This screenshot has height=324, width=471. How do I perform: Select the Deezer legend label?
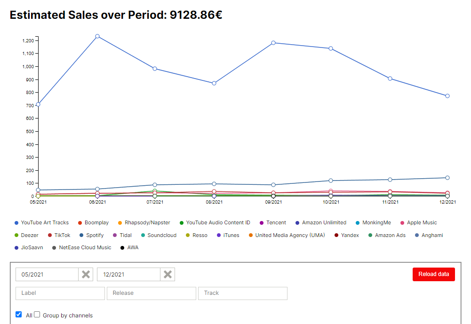click(x=30, y=235)
